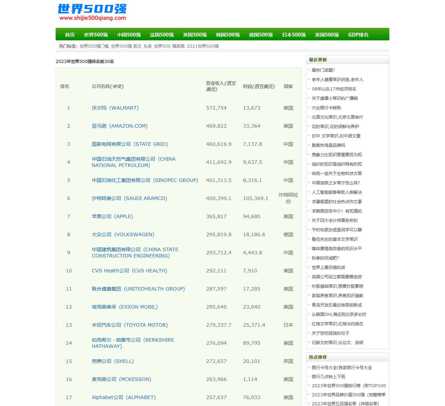The height and width of the screenshot is (406, 445).
Task: Select 法国500强 in the navigation bar
Action: point(162,35)
